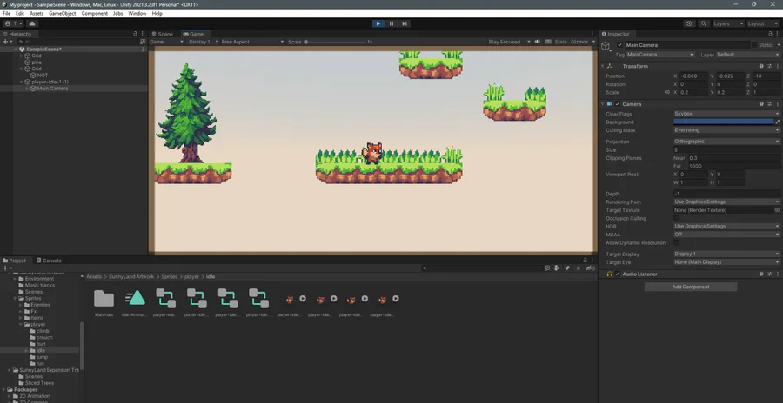Disable the Audio Listener component checkbox
Image resolution: width=783 pixels, height=403 pixels.
[x=617, y=274]
